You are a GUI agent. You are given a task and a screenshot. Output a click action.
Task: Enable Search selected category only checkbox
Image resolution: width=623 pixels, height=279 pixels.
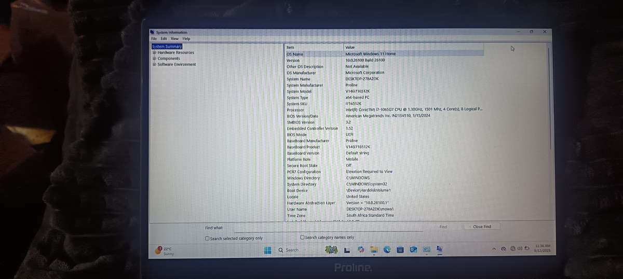(x=207, y=238)
